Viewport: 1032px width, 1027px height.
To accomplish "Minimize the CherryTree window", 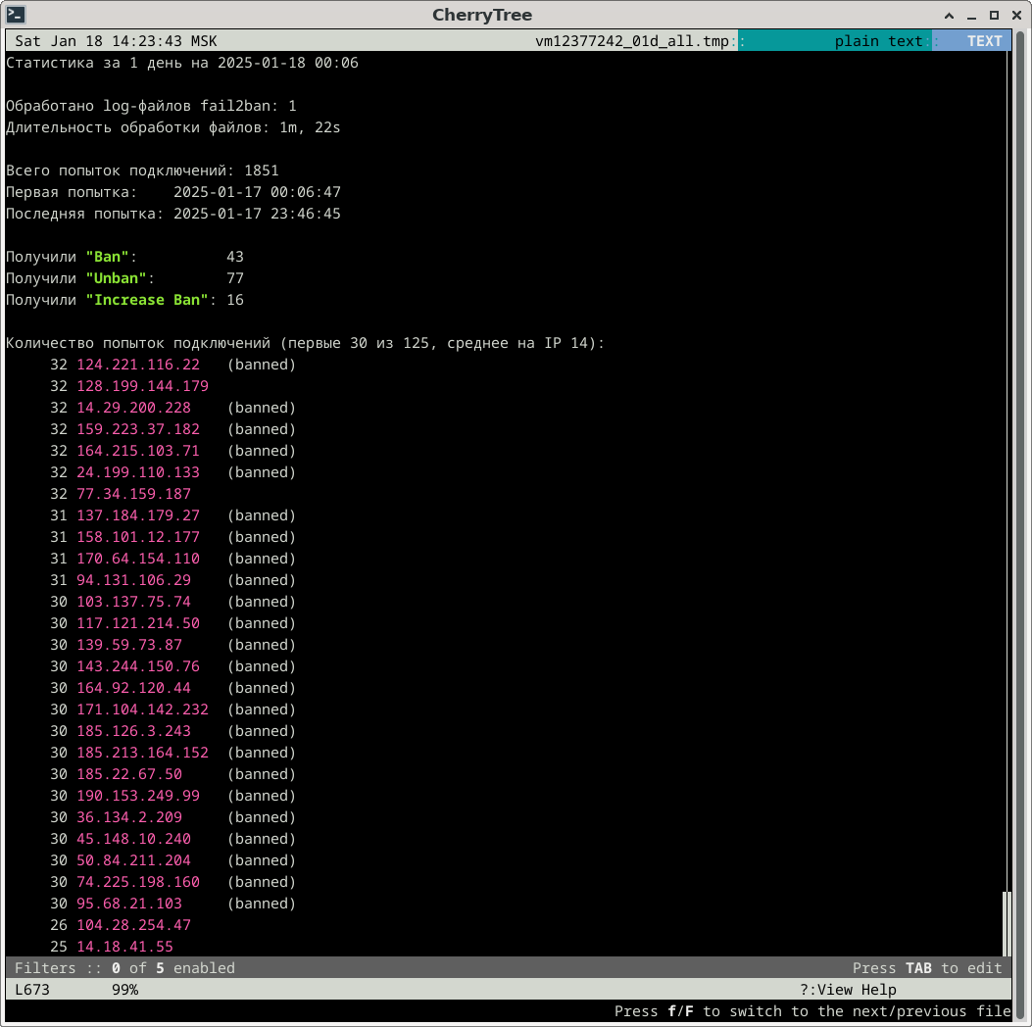I will (971, 15).
